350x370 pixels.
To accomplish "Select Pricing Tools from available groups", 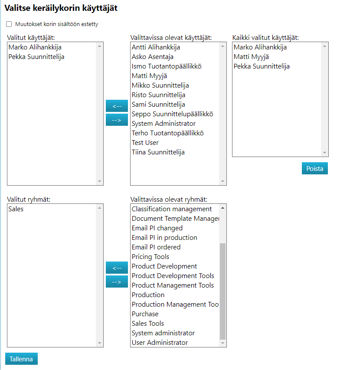I will (x=150, y=257).
